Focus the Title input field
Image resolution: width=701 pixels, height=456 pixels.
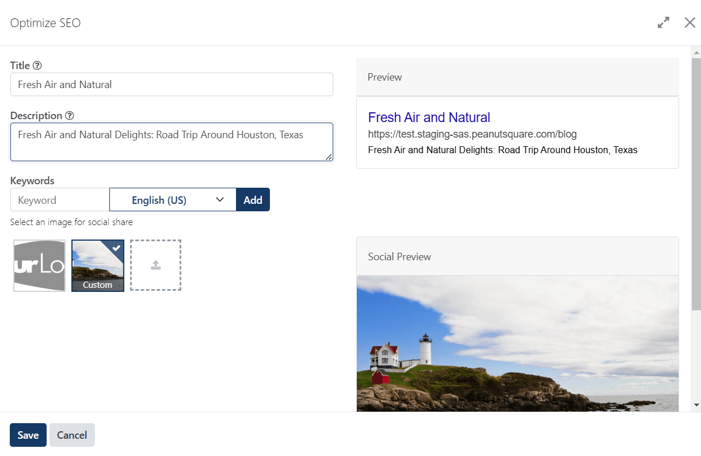172,85
